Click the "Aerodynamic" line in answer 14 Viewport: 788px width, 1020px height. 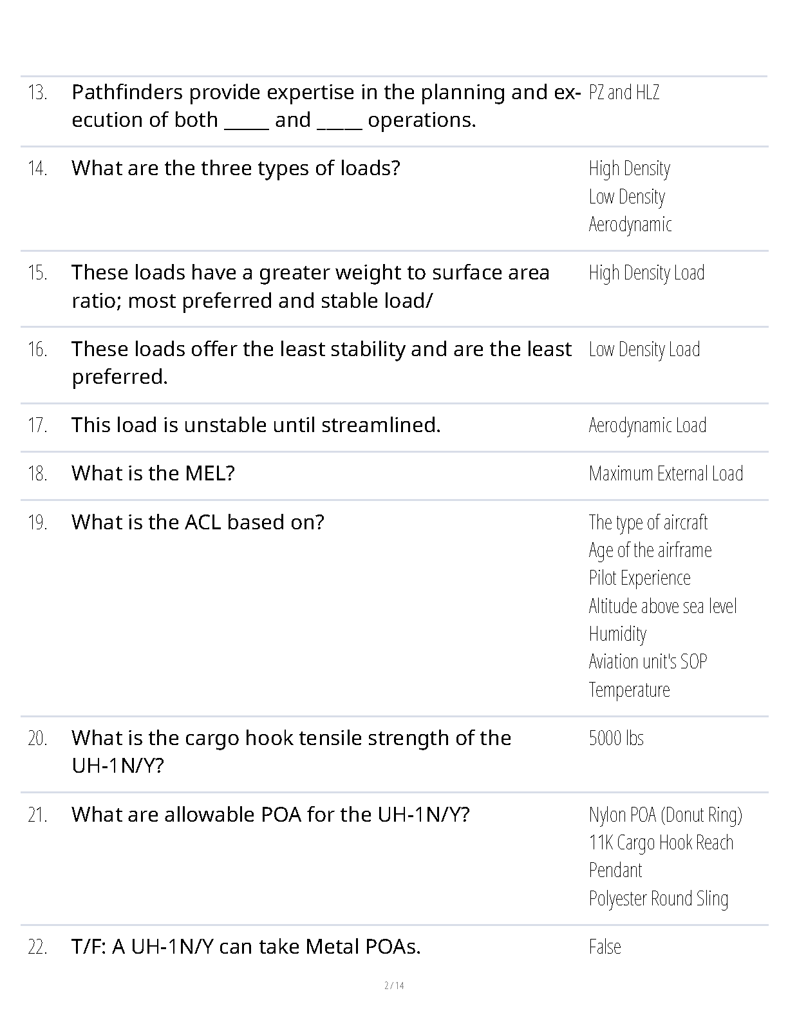pos(630,225)
